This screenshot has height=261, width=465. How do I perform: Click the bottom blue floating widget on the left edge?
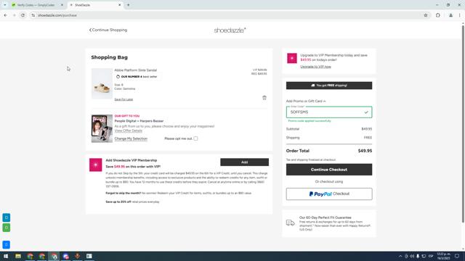click(x=7, y=245)
